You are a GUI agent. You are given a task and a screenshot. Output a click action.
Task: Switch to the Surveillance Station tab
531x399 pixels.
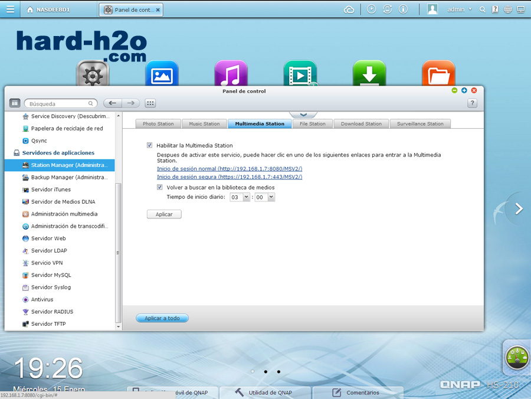pos(420,123)
